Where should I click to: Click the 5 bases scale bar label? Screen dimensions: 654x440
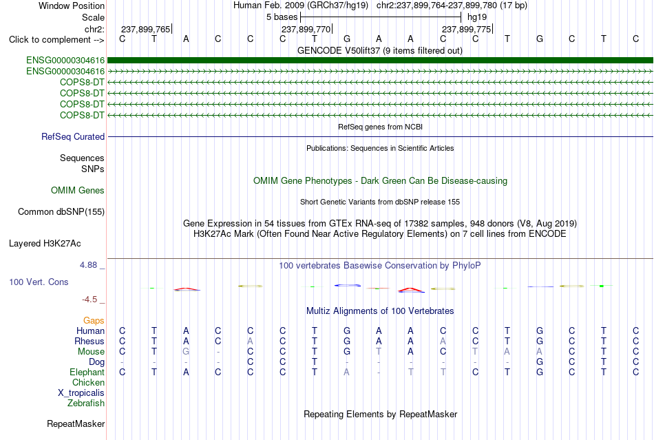[x=282, y=17]
